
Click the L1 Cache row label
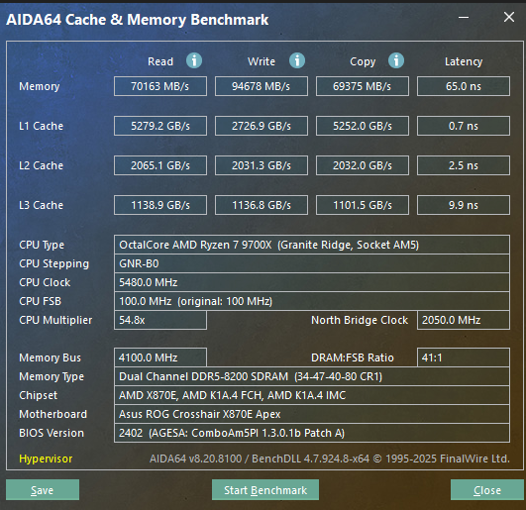(x=41, y=126)
